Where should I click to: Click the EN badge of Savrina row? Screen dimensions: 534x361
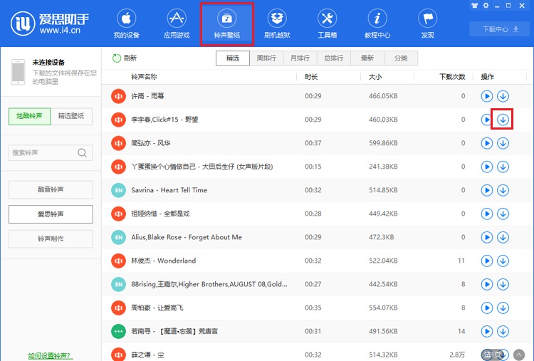coord(118,190)
